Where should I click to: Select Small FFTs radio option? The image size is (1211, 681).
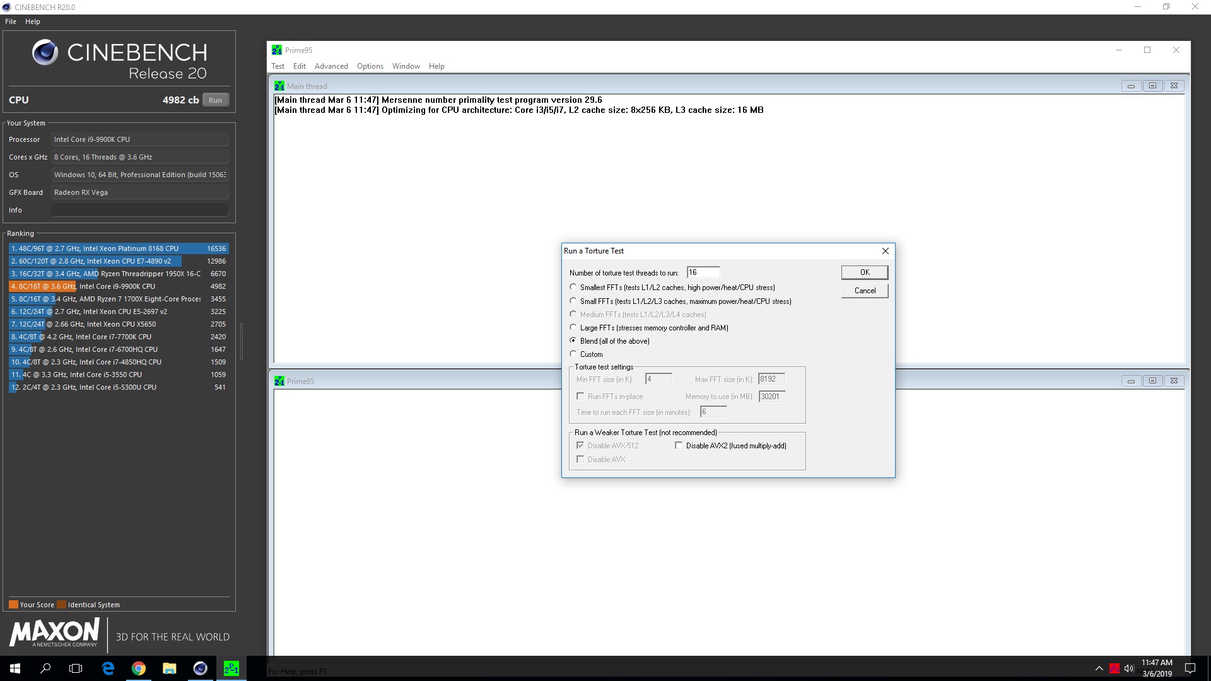click(x=573, y=301)
